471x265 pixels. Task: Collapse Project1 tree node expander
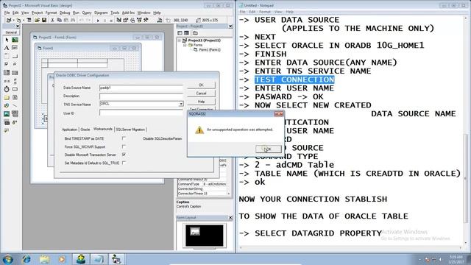(x=180, y=40)
